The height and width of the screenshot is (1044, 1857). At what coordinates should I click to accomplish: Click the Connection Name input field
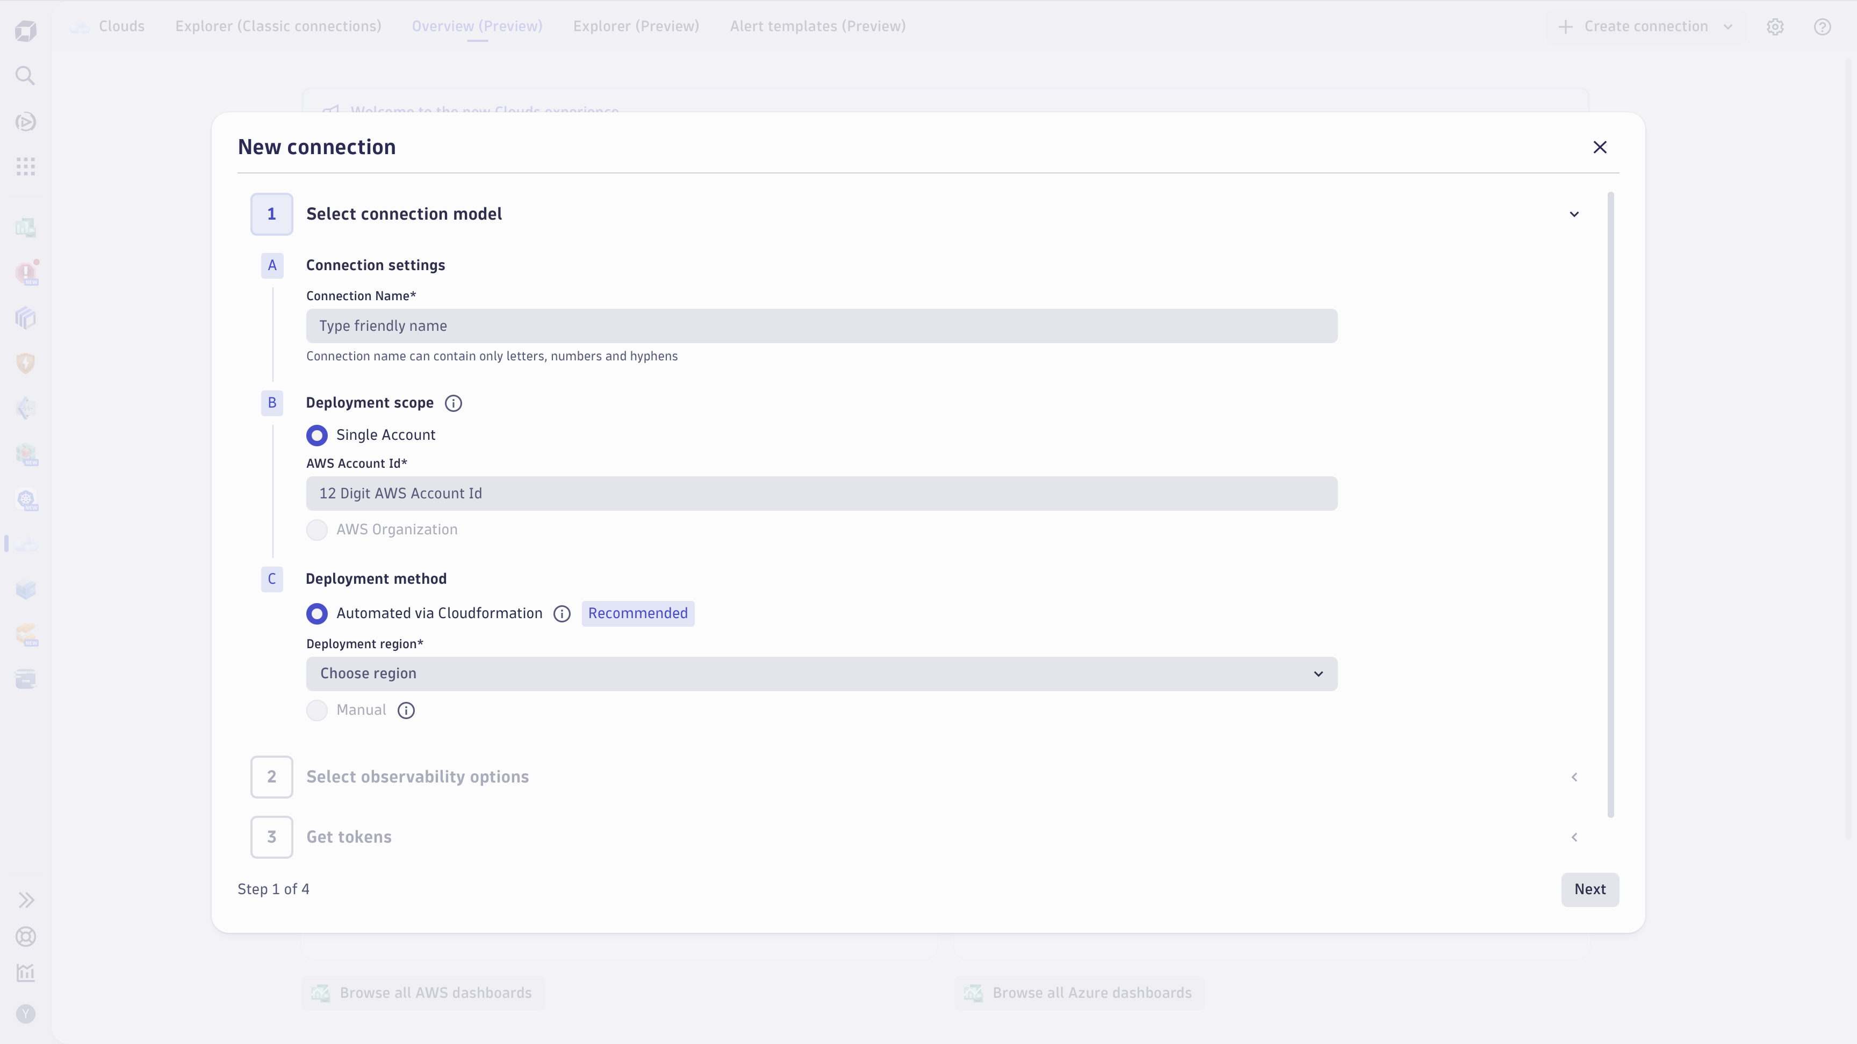[821, 327]
